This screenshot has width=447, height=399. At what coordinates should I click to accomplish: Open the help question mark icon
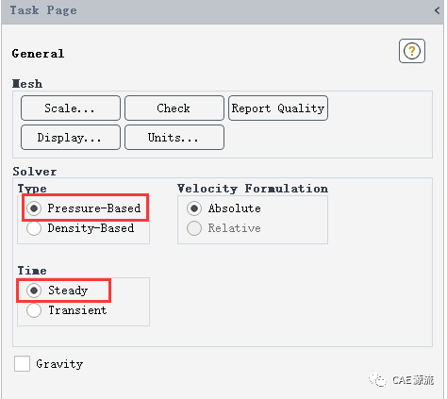tap(412, 51)
